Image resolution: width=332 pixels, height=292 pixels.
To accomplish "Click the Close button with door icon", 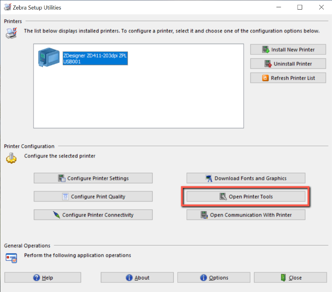I will (291, 277).
